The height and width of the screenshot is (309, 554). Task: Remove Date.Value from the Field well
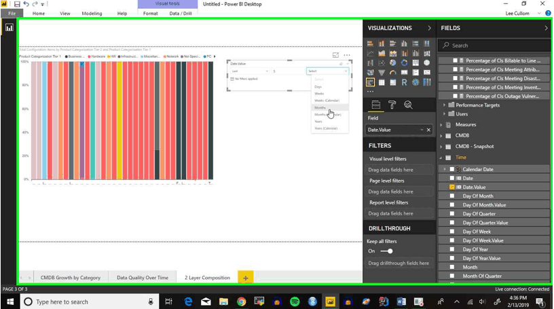pyautogui.click(x=428, y=130)
